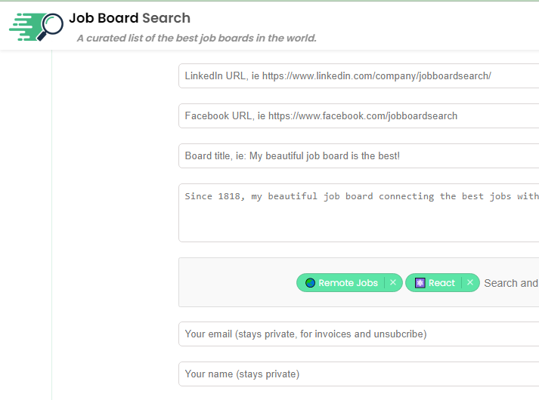Click the board description text area
539x400 pixels.
358,213
